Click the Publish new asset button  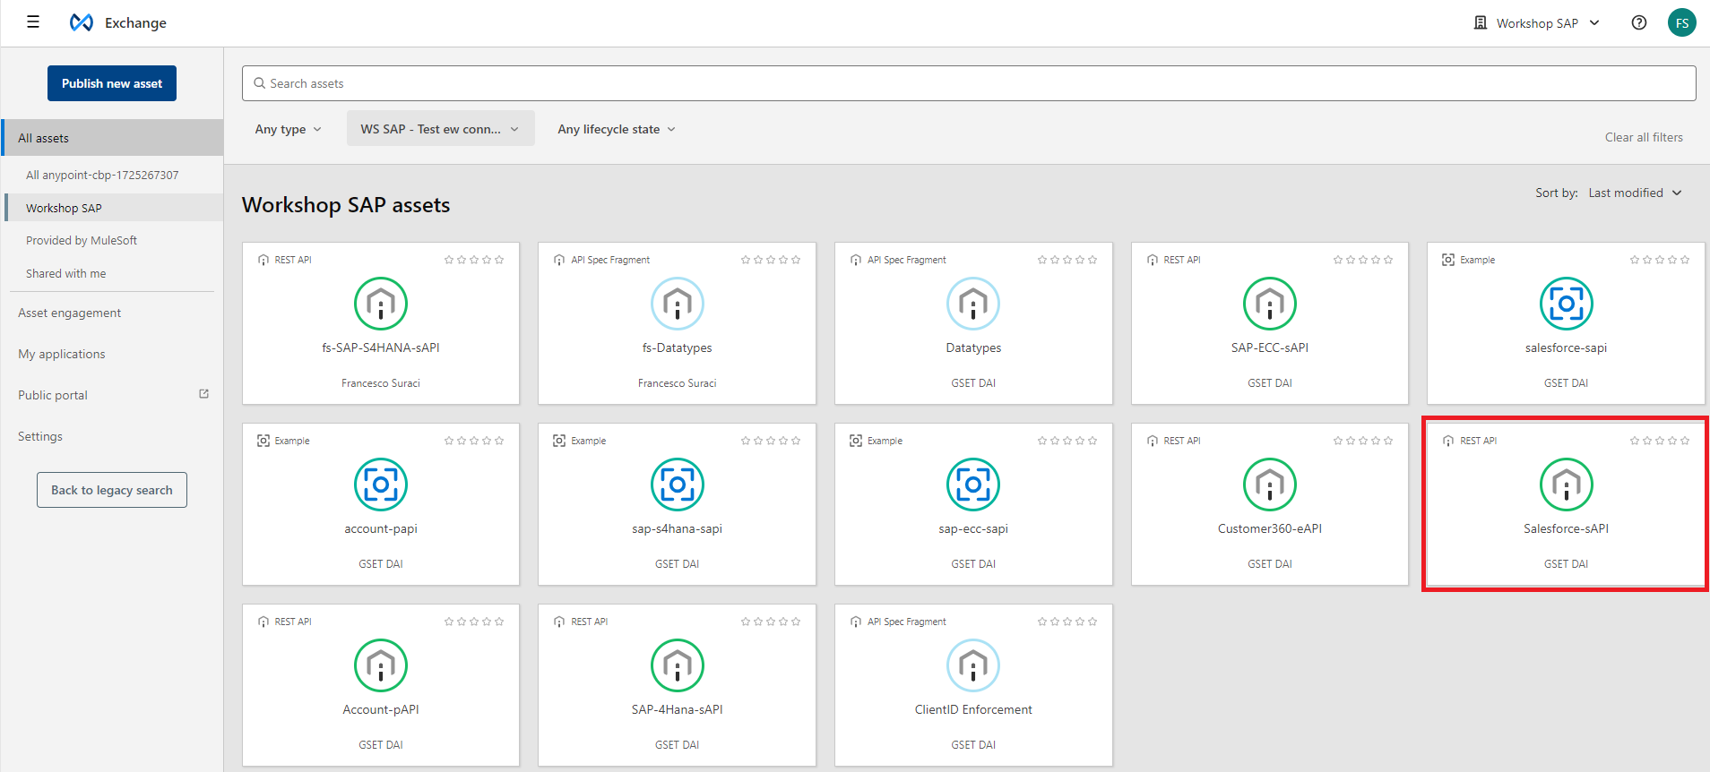(112, 83)
